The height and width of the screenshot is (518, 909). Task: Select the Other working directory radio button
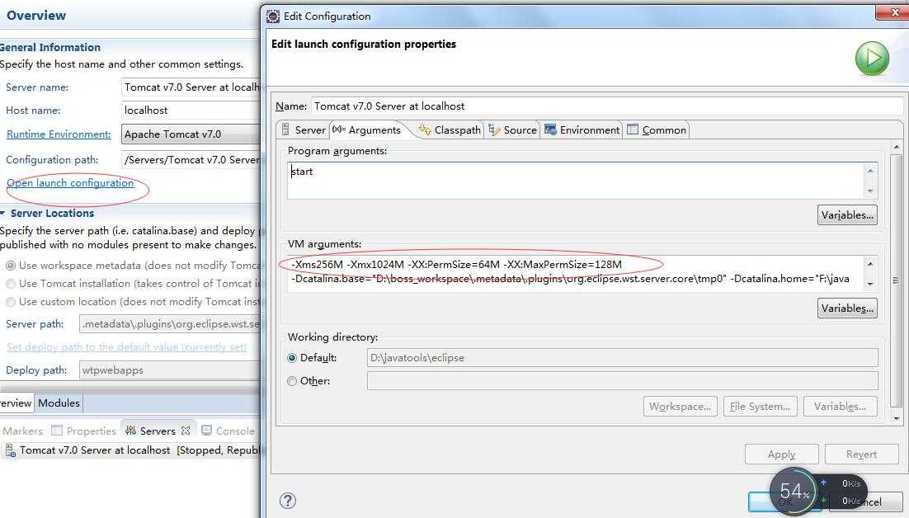[293, 381]
